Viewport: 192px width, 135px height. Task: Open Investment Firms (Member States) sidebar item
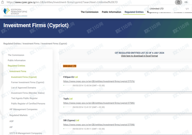(x=28, y=93)
